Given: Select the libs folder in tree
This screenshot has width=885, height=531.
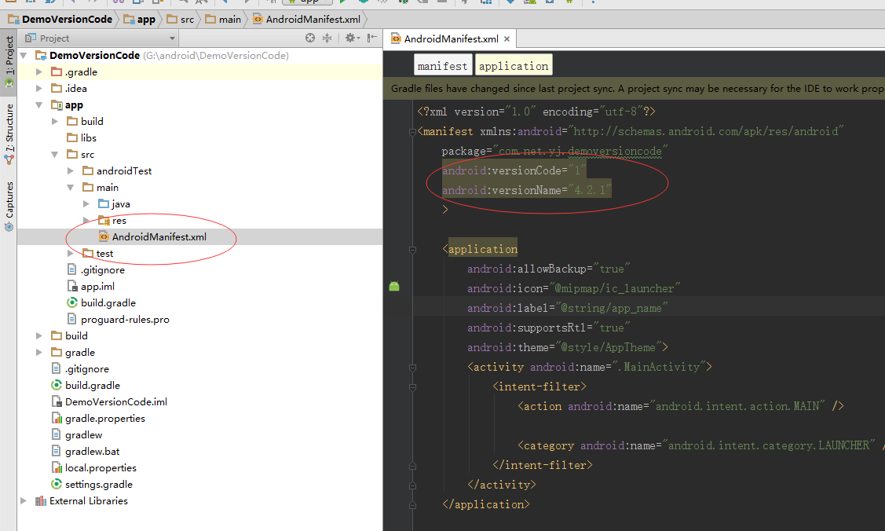Looking at the screenshot, I should point(88,137).
